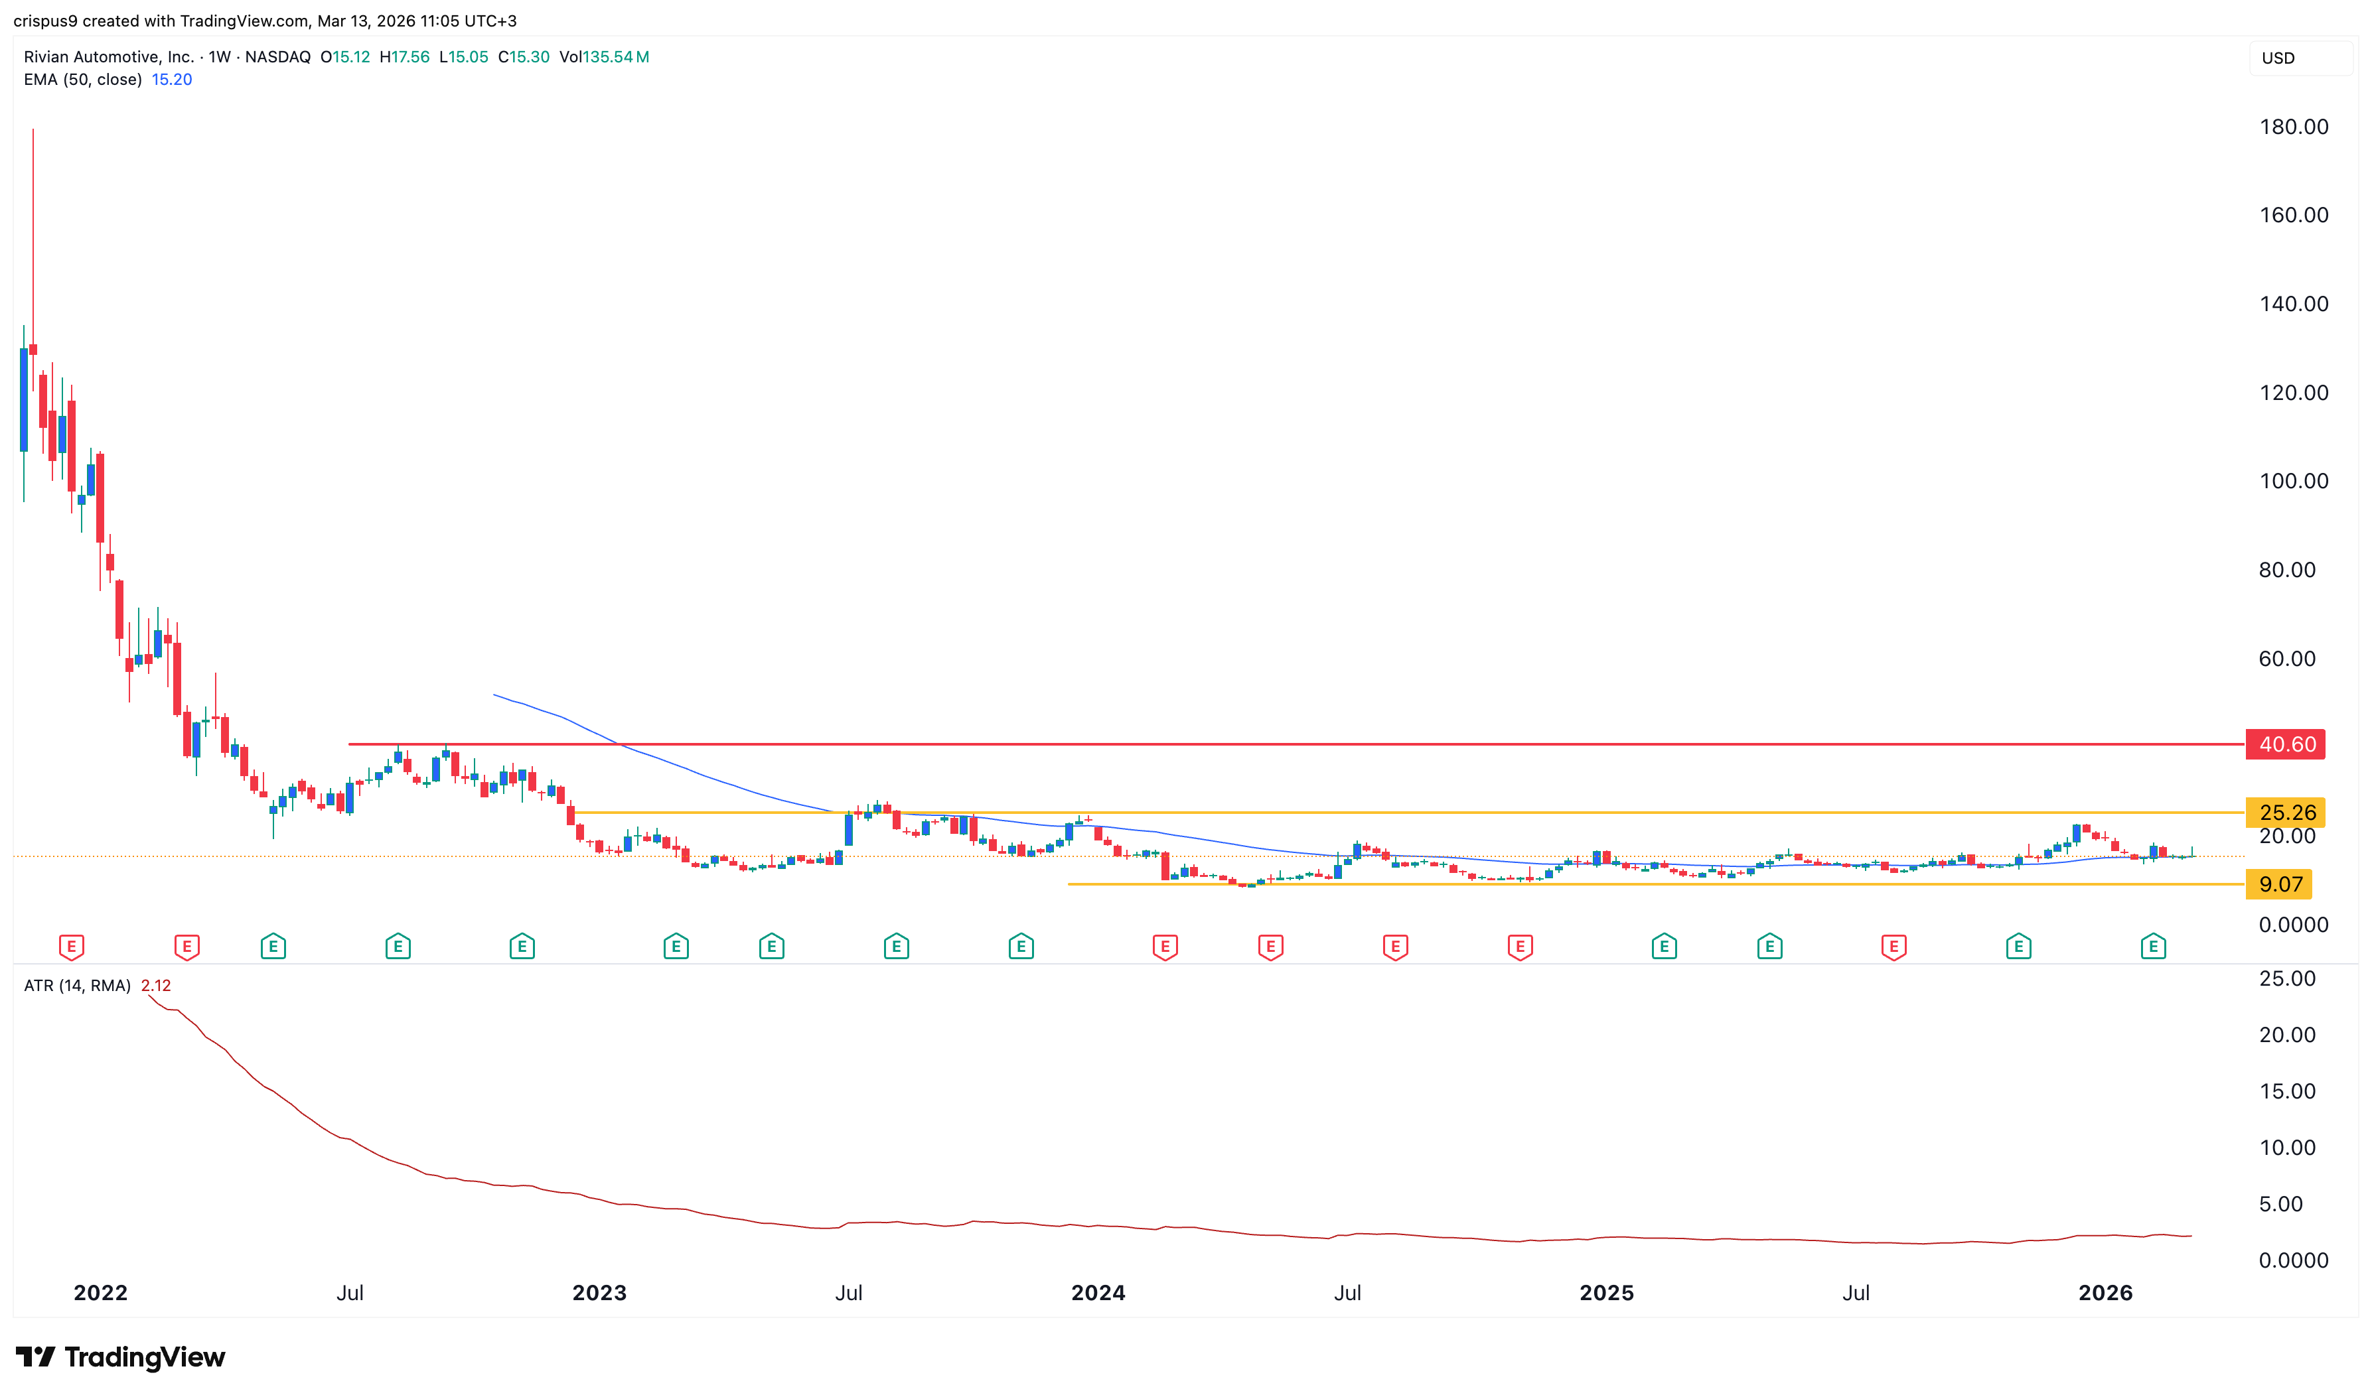
Task: Click the Rivian Automotive symbol title
Action: point(108,58)
